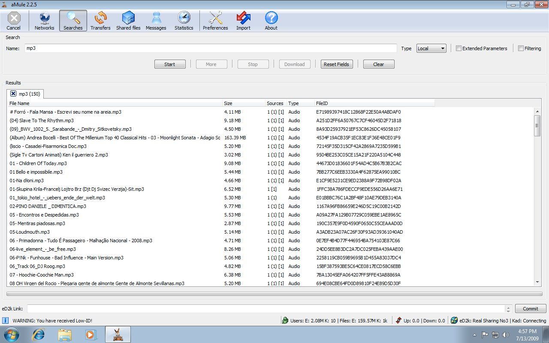549x343 pixels.
Task: Sort results by FileID column
Action: 374,103
